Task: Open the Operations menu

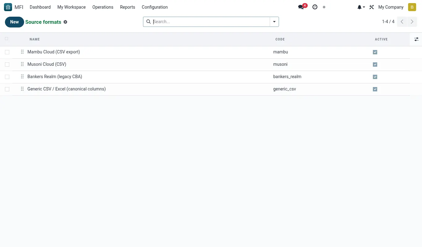Action: [x=103, y=7]
